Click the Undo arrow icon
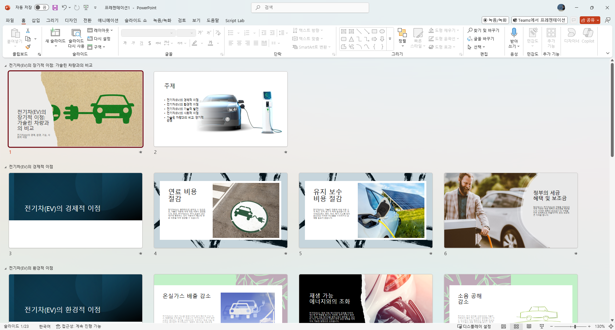The width and height of the screenshot is (615, 330). pos(64,7)
